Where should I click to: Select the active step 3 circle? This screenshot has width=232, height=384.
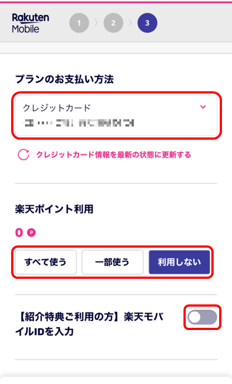click(x=147, y=23)
